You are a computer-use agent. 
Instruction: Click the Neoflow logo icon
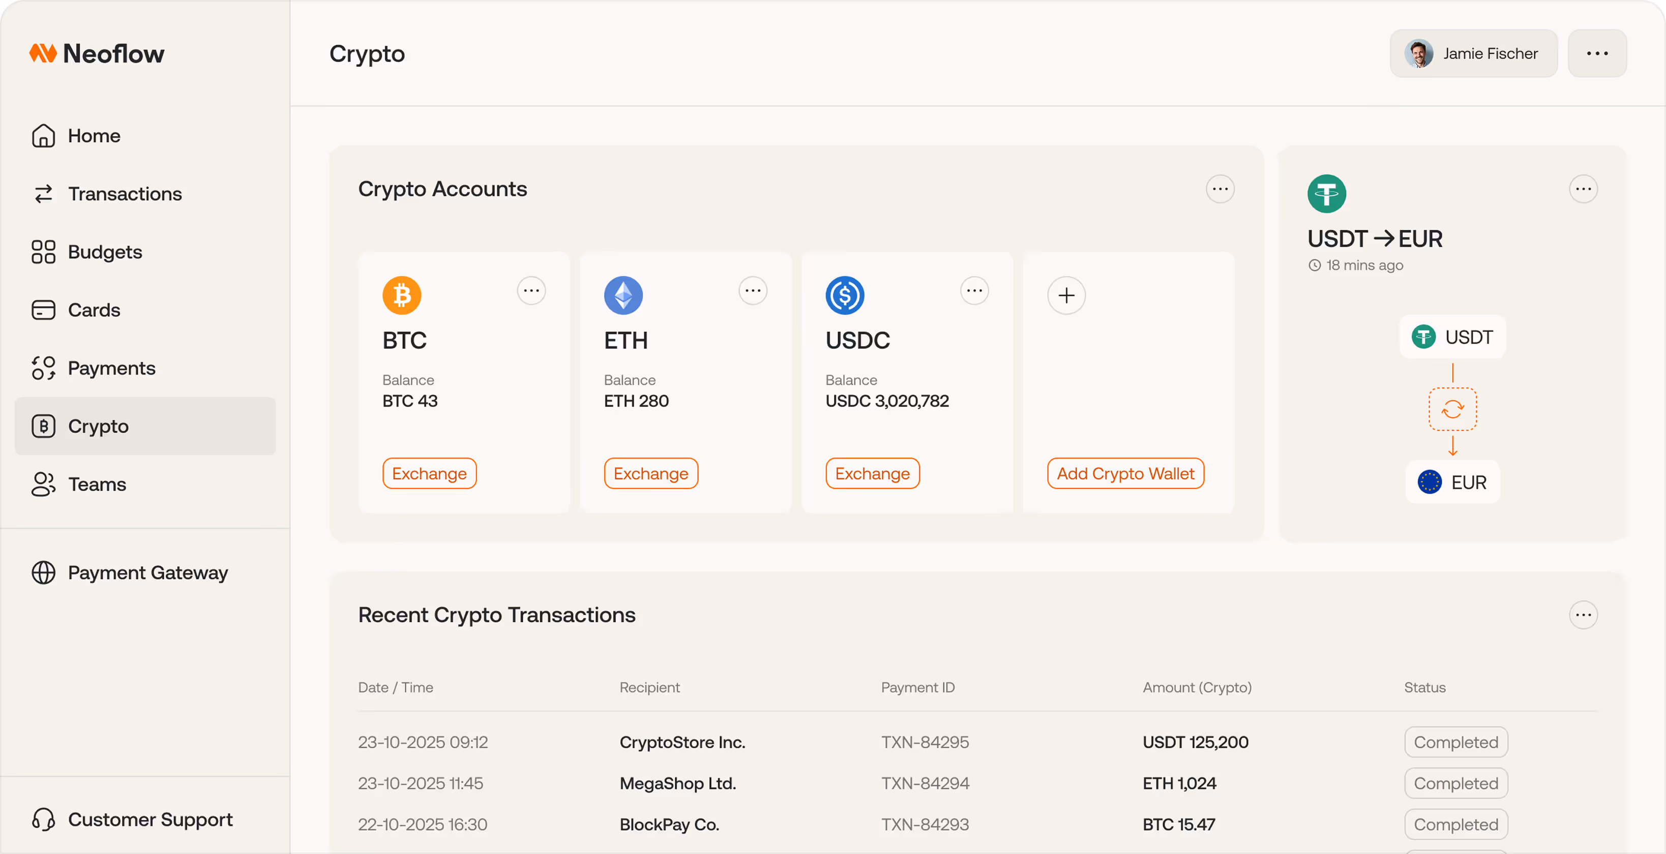click(x=43, y=53)
